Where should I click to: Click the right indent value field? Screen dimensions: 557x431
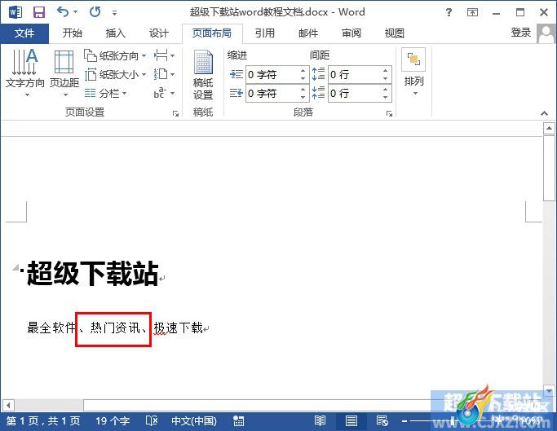click(x=272, y=94)
